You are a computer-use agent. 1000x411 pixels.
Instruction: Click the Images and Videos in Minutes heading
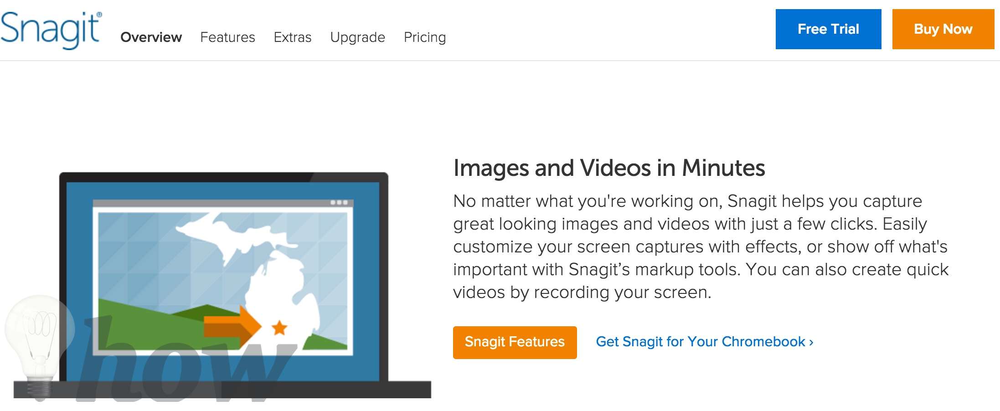click(609, 168)
